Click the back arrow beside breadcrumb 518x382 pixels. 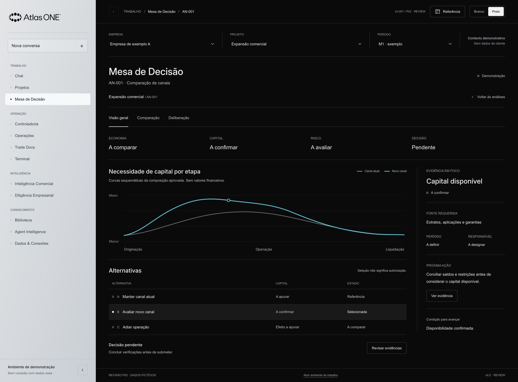coord(113,12)
